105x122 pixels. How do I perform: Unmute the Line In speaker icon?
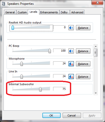point(71,76)
